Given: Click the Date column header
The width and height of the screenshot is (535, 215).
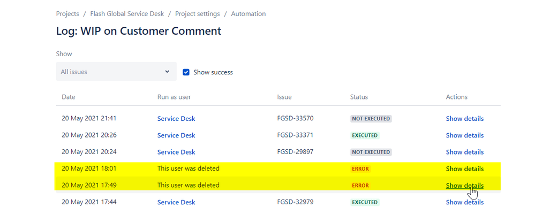Looking at the screenshot, I should (x=68, y=97).
